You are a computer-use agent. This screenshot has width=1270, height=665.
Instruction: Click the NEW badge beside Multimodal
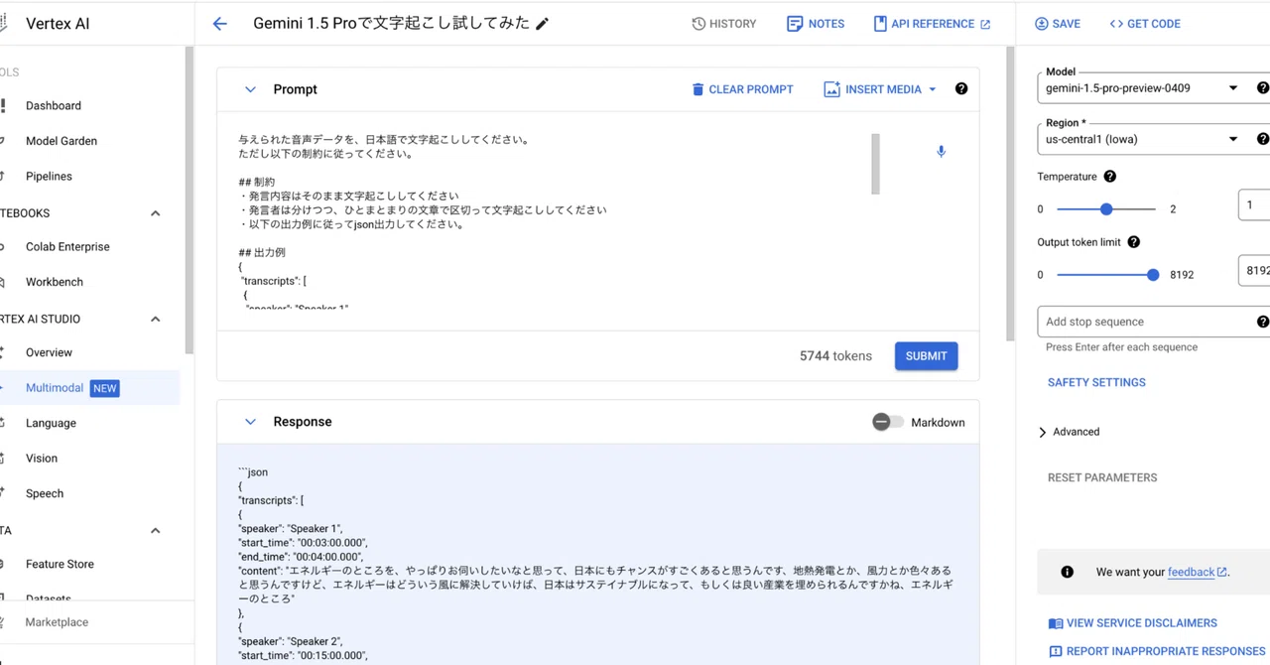pyautogui.click(x=105, y=388)
